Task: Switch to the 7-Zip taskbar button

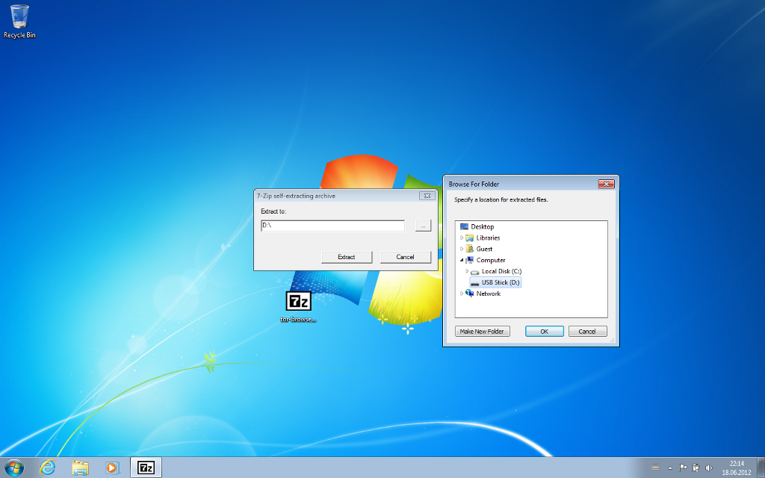Action: tap(146, 468)
